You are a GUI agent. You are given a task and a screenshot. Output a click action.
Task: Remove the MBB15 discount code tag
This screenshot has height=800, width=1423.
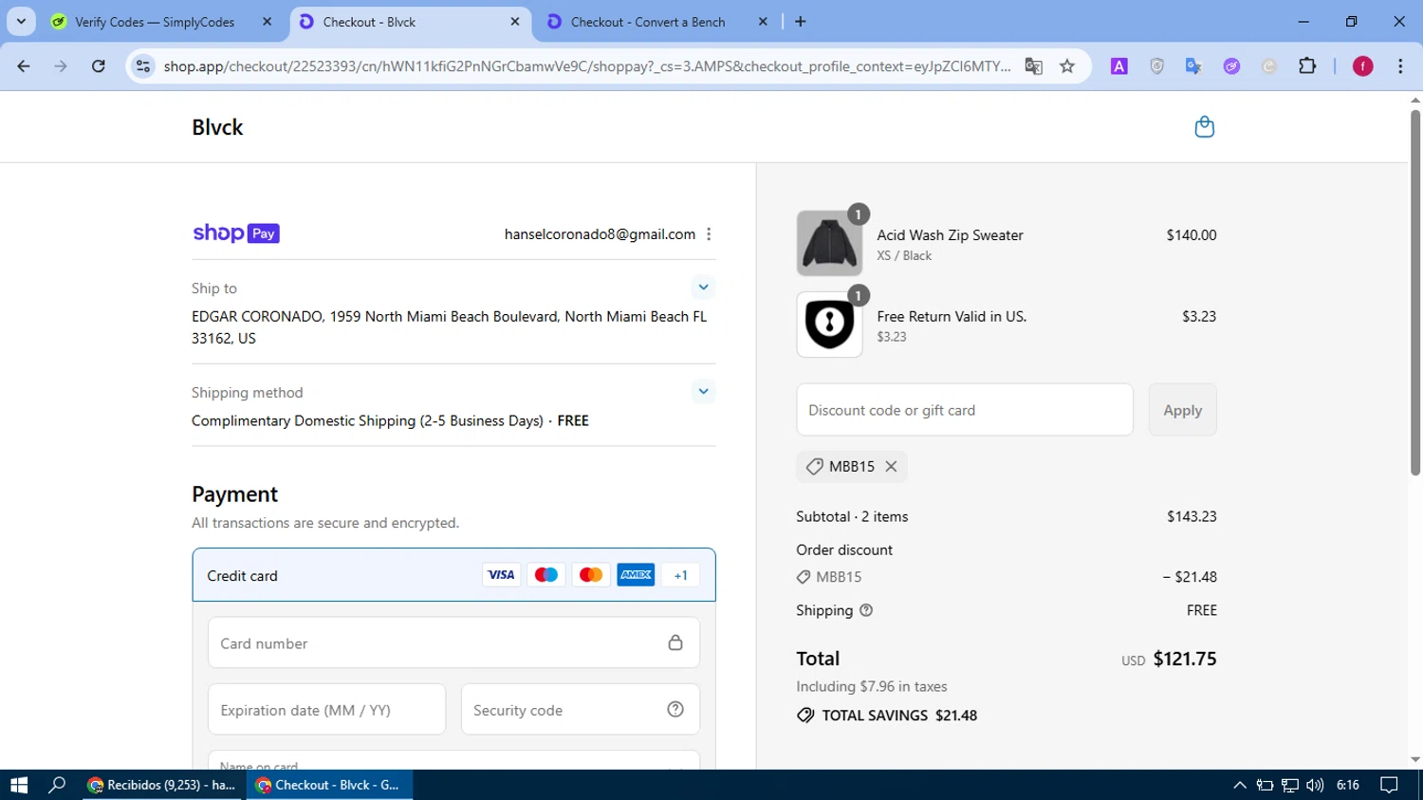pos(891,466)
